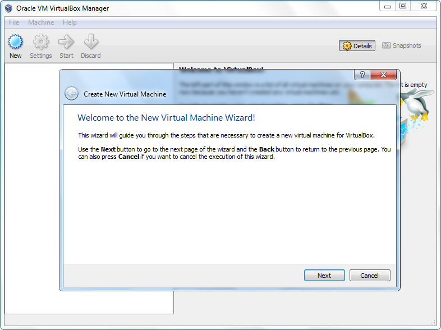Switch to Snapshots view
The image size is (441, 330).
(401, 45)
